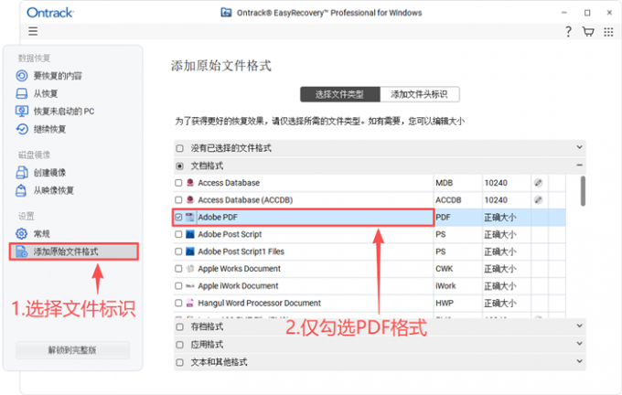Screen dimensions: 622x395
Task: Click the Apple Works Document icon
Action: tap(190, 269)
